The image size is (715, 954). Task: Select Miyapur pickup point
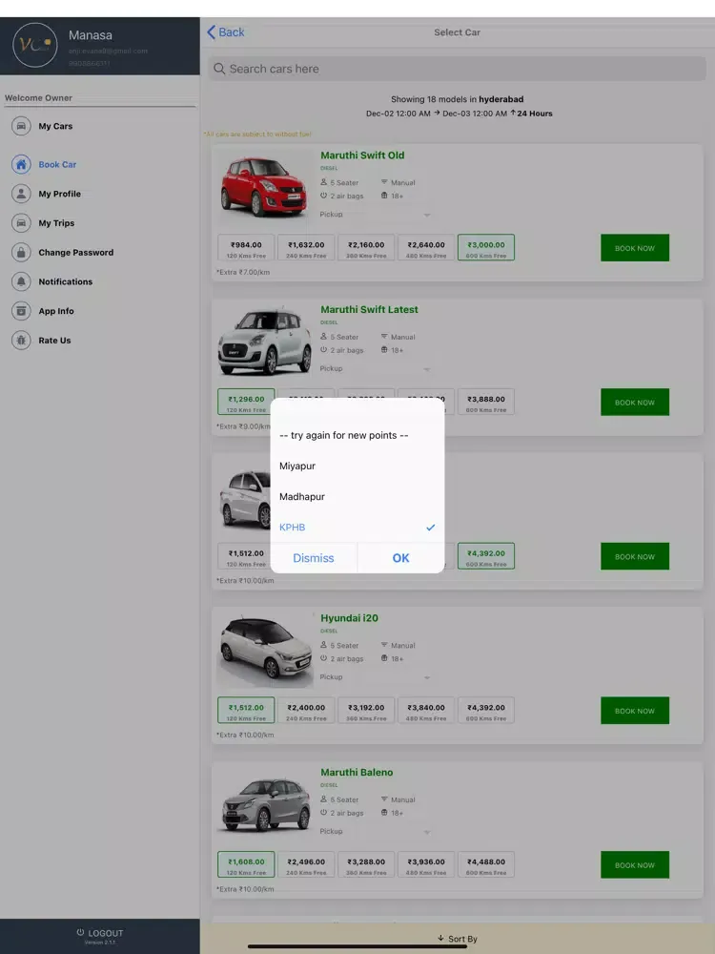pyautogui.click(x=357, y=467)
